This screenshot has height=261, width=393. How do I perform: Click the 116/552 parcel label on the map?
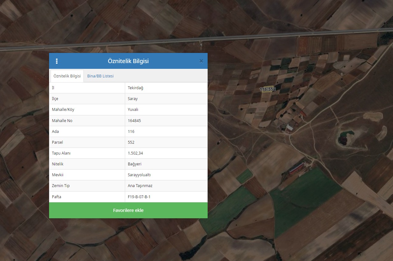[268, 89]
